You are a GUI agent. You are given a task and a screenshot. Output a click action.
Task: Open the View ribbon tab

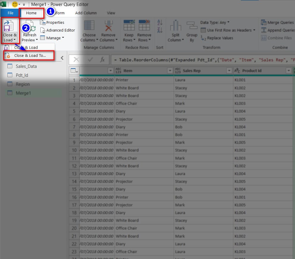pos(111,13)
